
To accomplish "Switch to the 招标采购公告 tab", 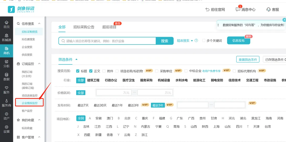I will click(84, 27).
